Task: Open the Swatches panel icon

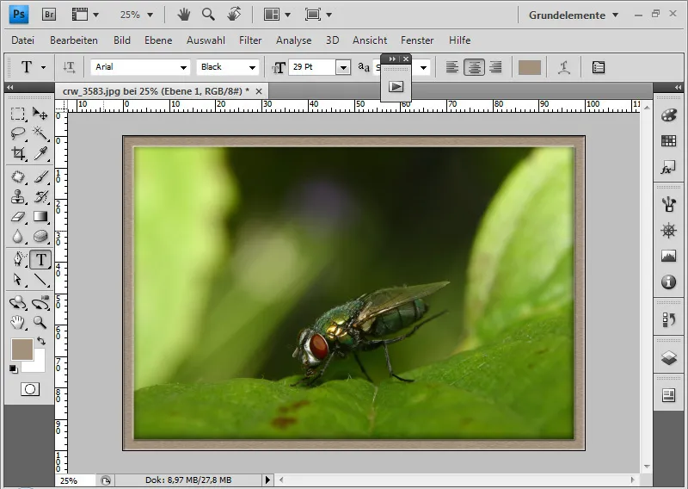Action: tap(669, 140)
